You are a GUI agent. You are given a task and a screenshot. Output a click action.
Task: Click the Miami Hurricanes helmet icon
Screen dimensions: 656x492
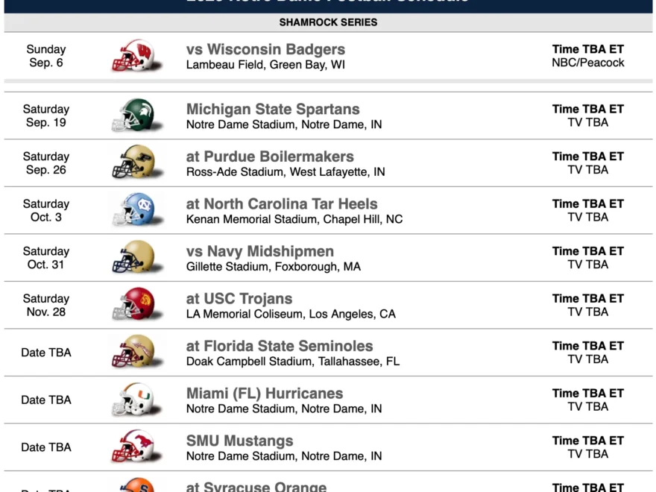point(133,400)
